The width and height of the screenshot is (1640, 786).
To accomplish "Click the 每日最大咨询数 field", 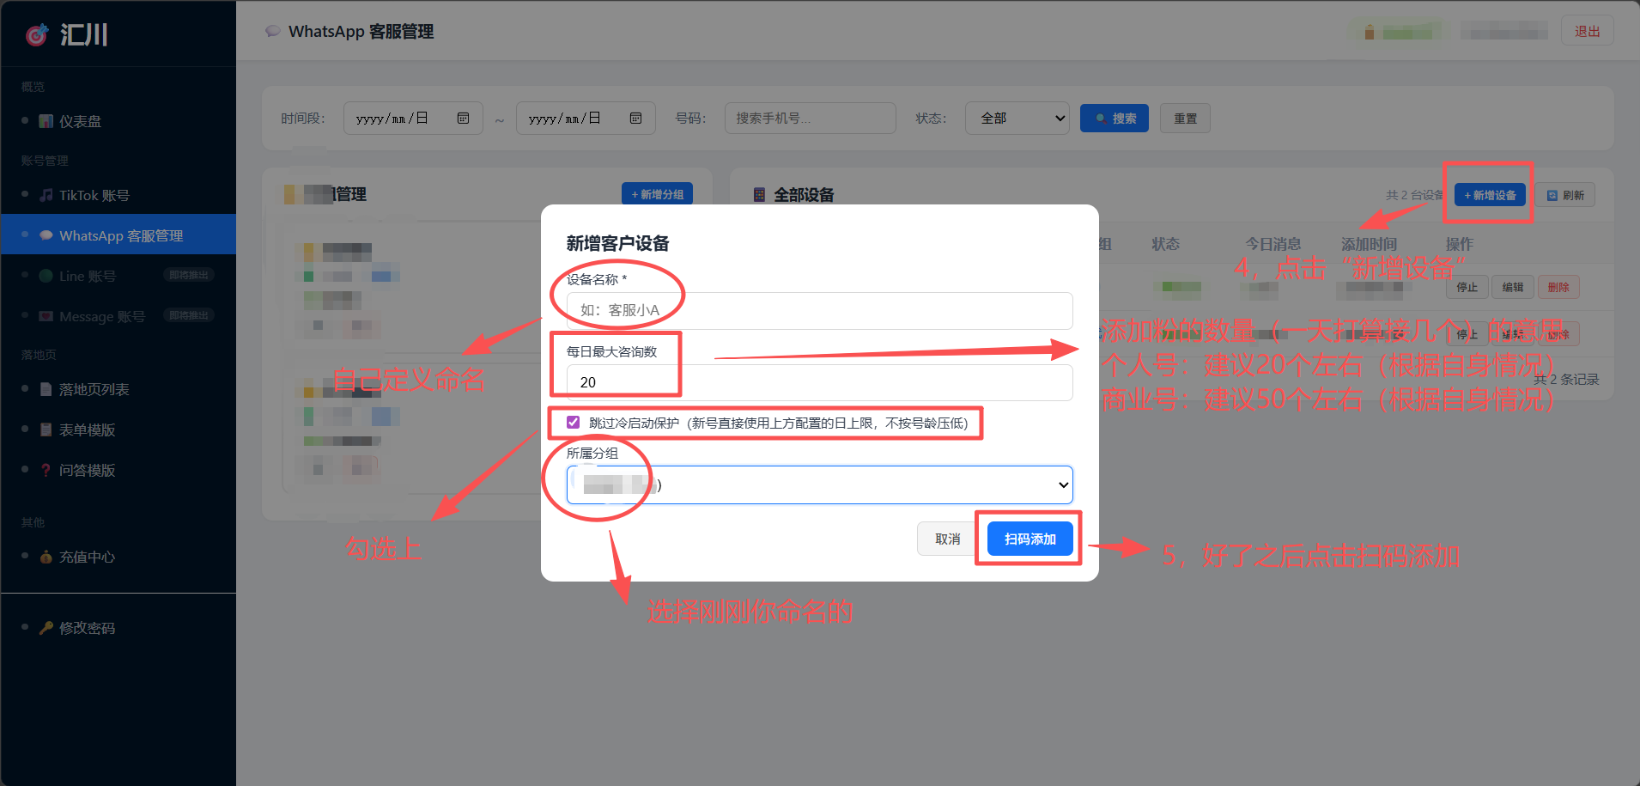I will tap(819, 382).
